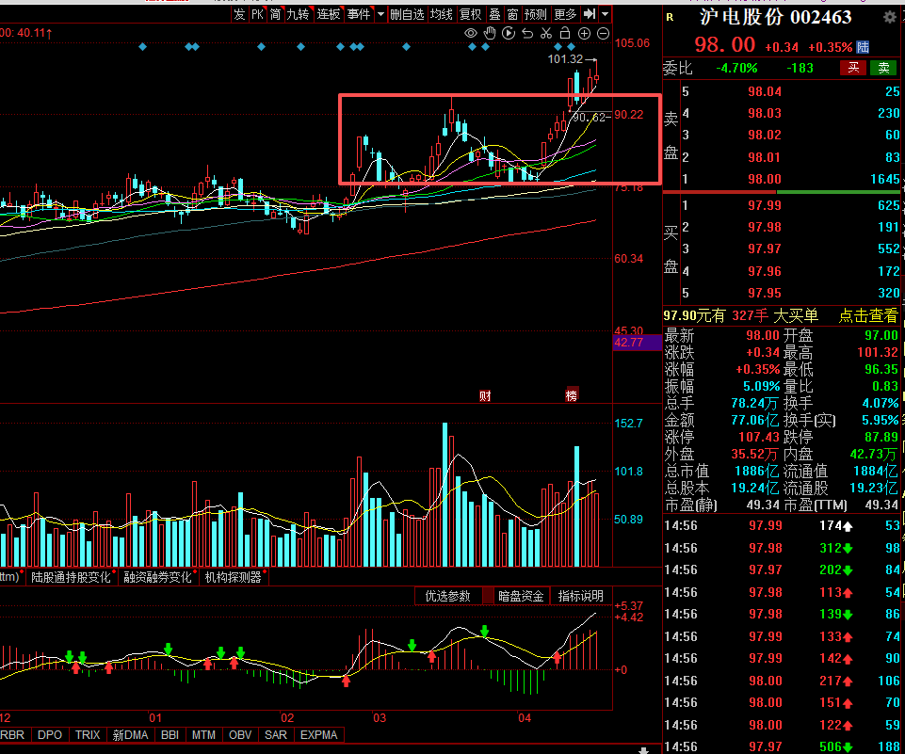Select the TRIX indicator tab
Screen dimensions: 905x754
(88, 735)
